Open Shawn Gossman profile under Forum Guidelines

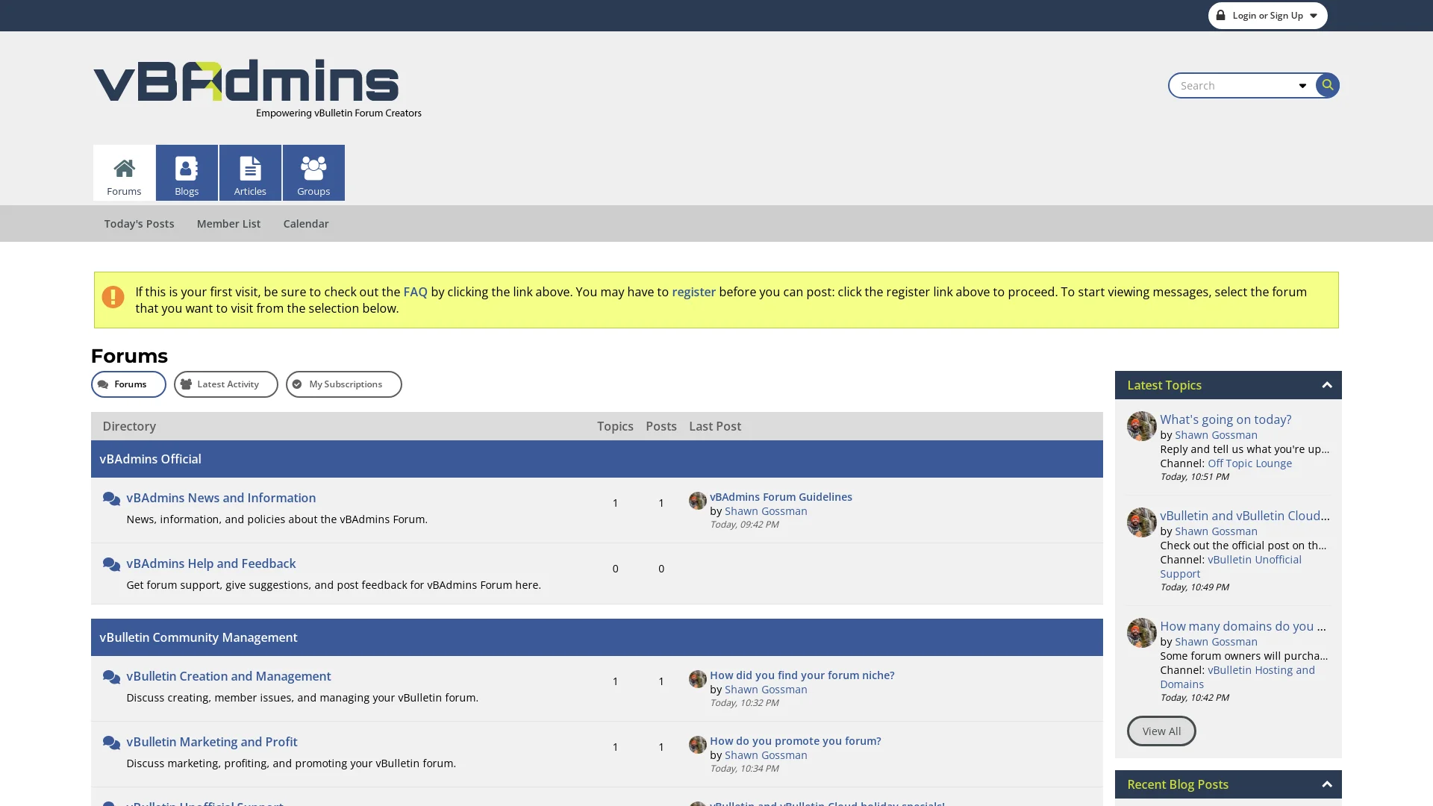766,511
